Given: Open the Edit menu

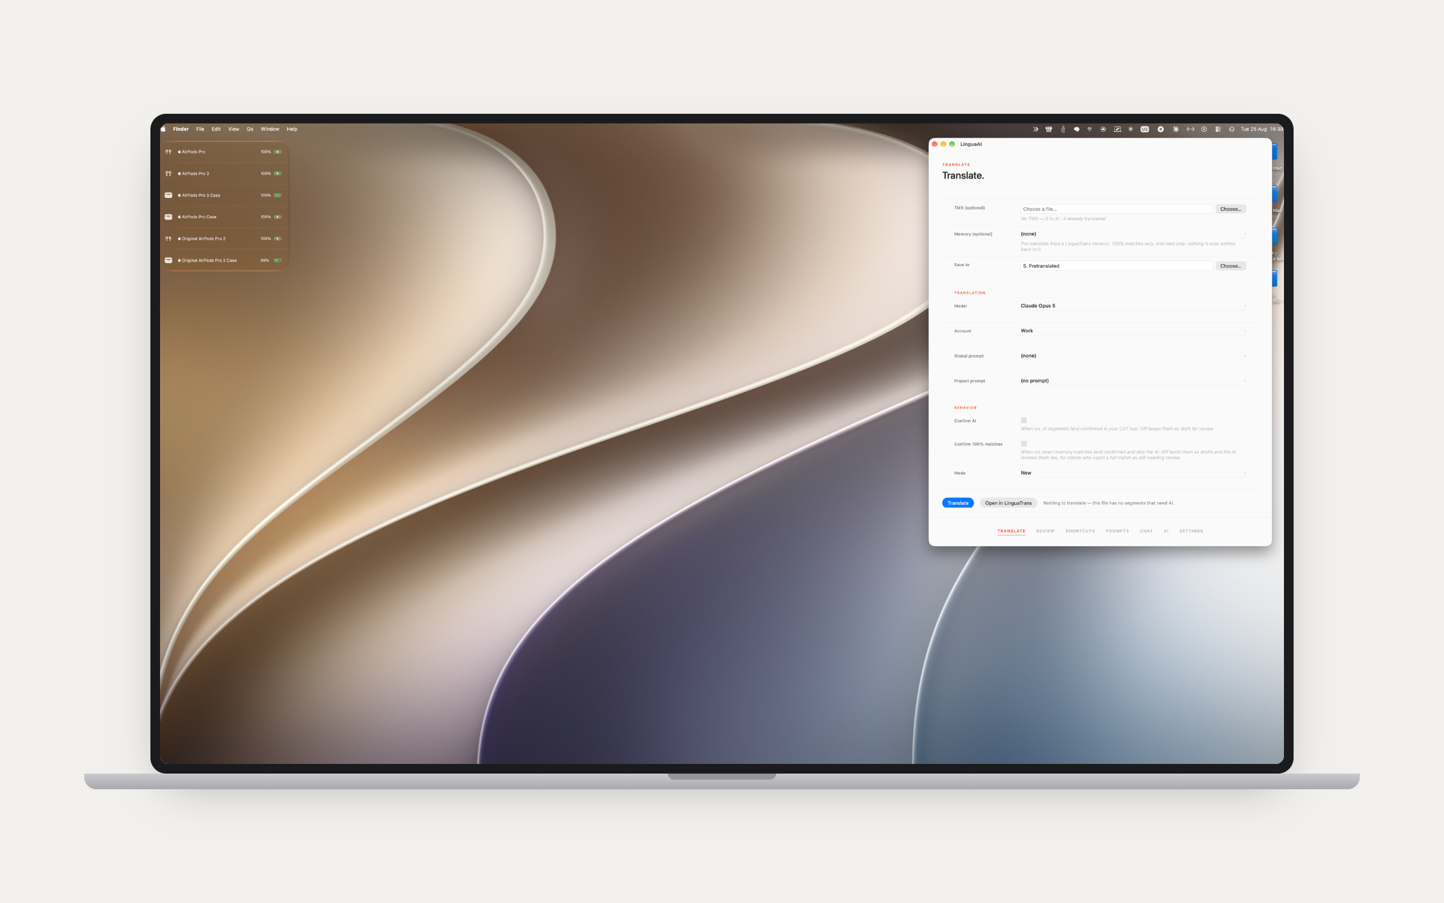Looking at the screenshot, I should point(216,129).
